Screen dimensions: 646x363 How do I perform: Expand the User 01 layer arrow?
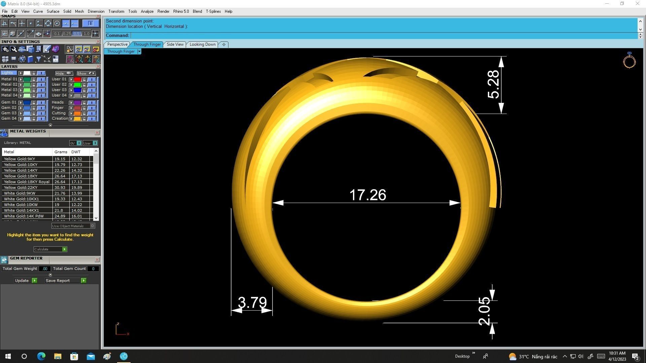pyautogui.click(x=71, y=79)
